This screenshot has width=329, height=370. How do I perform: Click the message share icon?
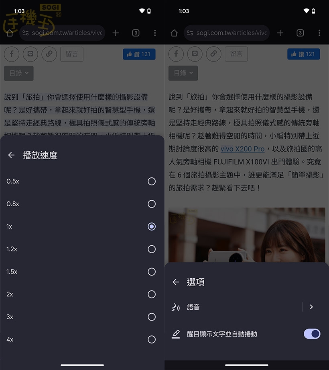tap(30, 54)
